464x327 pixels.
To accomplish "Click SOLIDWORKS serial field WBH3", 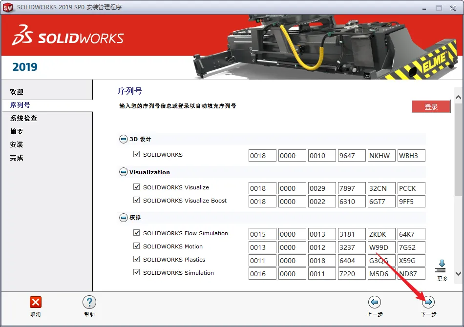I will tap(411, 156).
